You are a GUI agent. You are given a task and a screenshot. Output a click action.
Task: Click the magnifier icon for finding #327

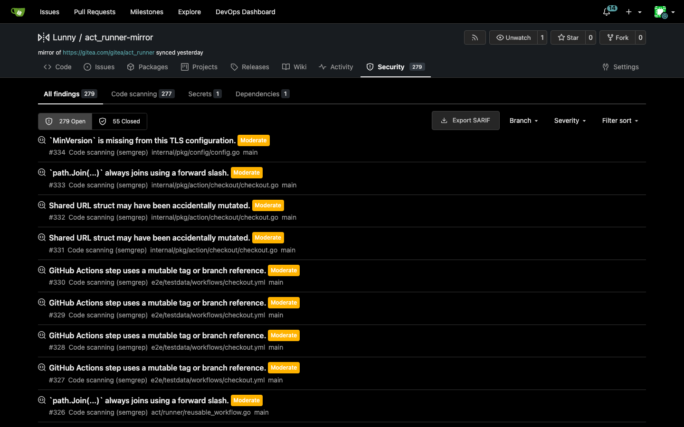(42, 367)
